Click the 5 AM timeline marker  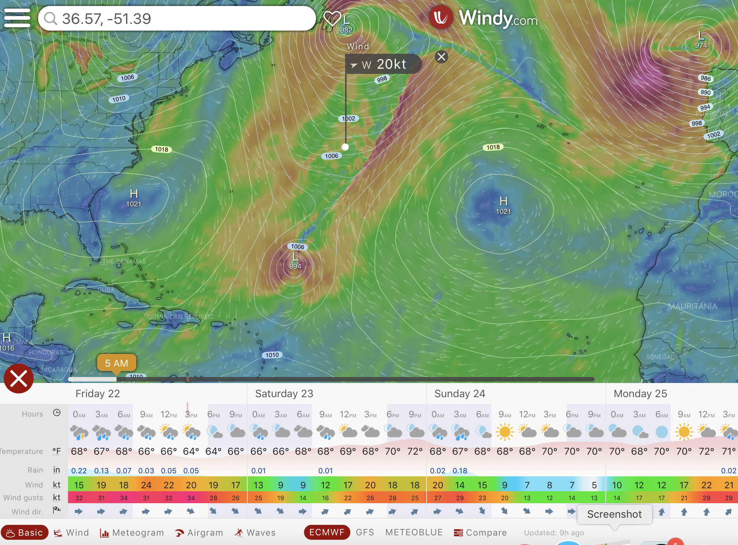tap(117, 363)
